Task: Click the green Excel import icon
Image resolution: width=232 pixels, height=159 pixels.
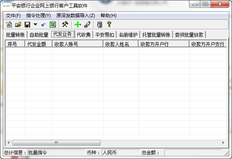Action: tap(53, 25)
